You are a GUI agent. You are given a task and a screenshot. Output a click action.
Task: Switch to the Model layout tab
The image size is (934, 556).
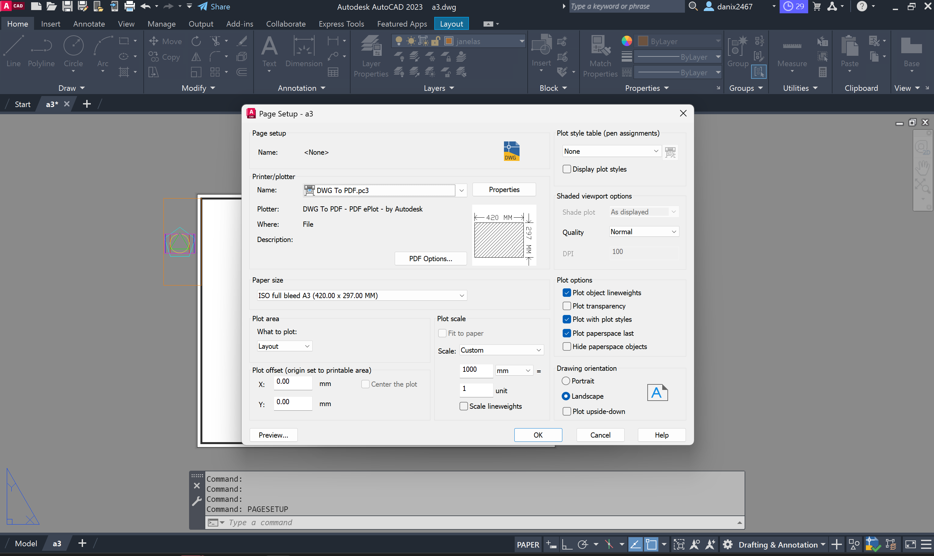click(26, 543)
